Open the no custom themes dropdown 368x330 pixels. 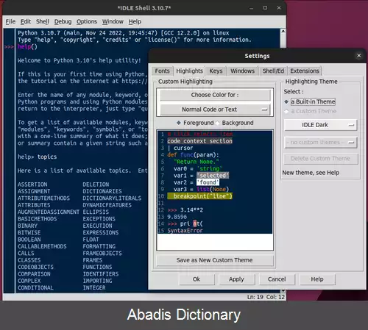pyautogui.click(x=320, y=143)
